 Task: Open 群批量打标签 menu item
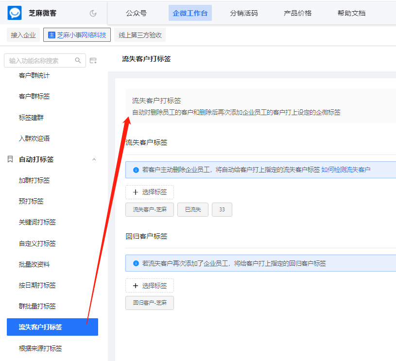coord(37,307)
